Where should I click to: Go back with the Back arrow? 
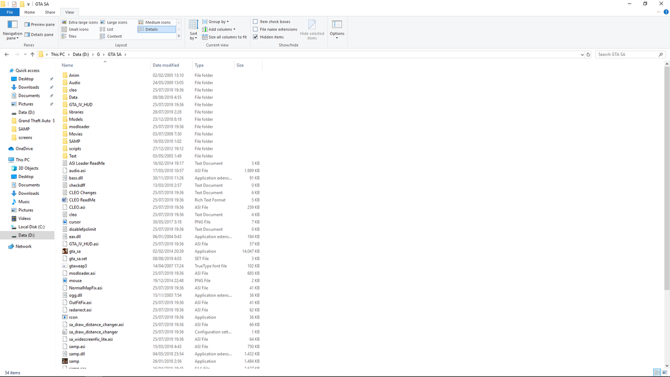(7, 54)
